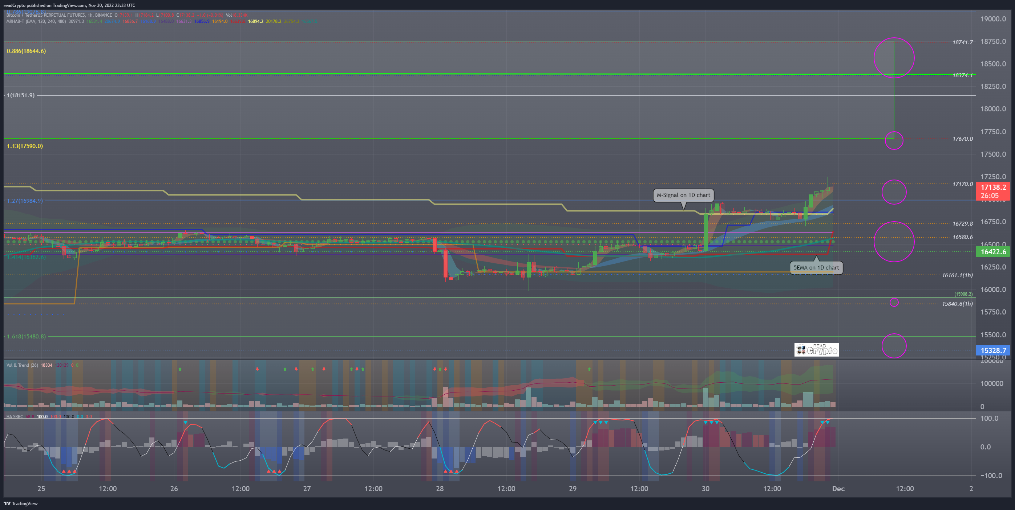This screenshot has width=1015, height=510.
Task: Click the 1.27(16984.9) Fibonacci level label
Action: click(25, 201)
